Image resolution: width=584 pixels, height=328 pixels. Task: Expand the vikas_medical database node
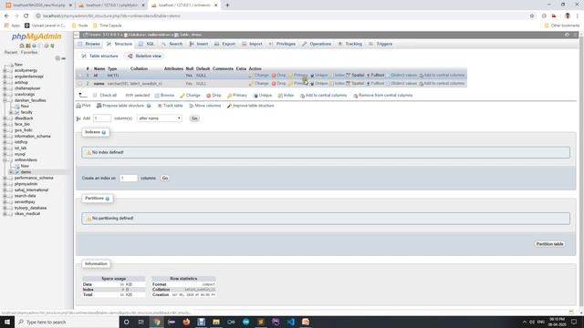coord(5,214)
